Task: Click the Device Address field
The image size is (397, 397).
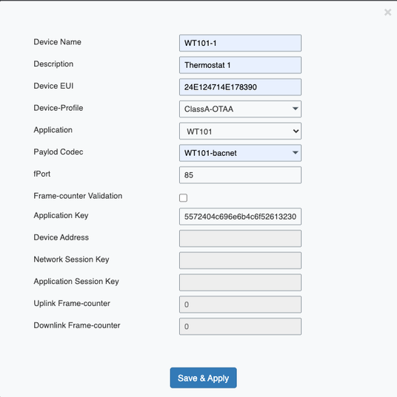Action: pos(240,239)
